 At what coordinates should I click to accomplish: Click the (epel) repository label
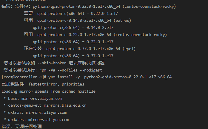[129, 49]
